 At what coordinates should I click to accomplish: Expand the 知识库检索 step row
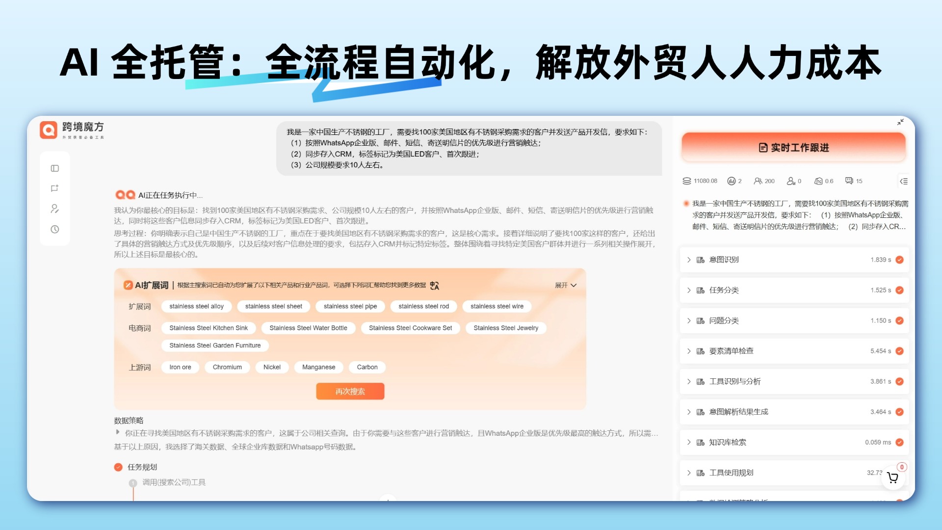[689, 442]
